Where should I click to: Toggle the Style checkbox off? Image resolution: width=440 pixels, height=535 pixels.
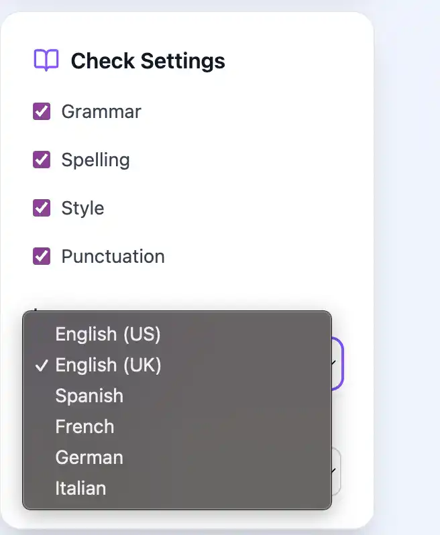[x=42, y=208]
